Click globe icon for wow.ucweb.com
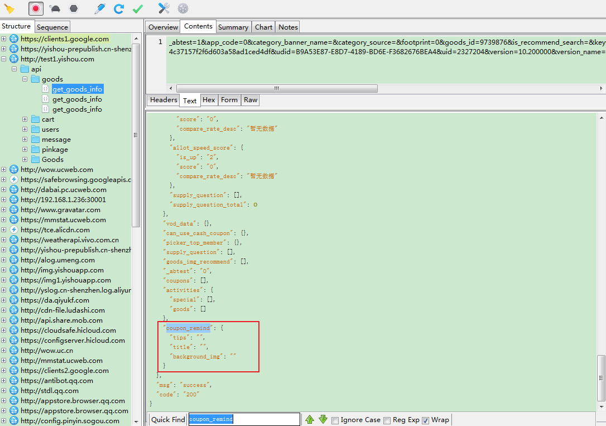Image resolution: width=606 pixels, height=426 pixels. pyautogui.click(x=14, y=169)
